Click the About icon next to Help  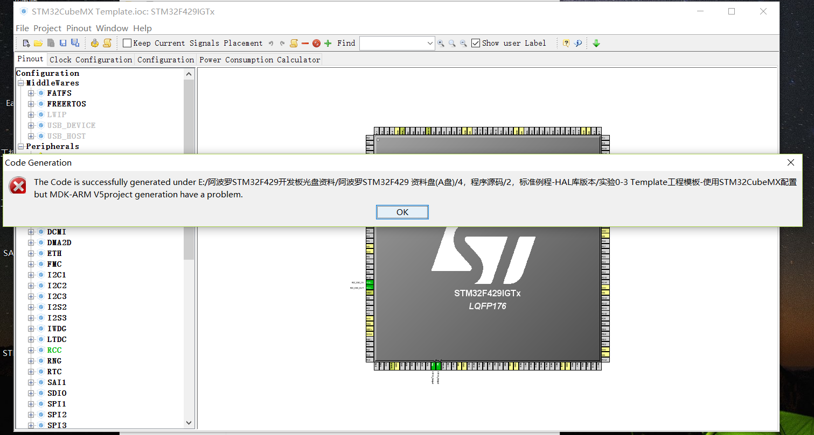tap(578, 43)
